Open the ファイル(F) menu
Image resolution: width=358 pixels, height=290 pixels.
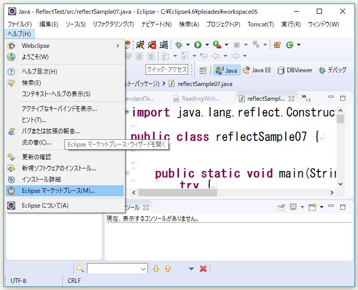[20, 24]
